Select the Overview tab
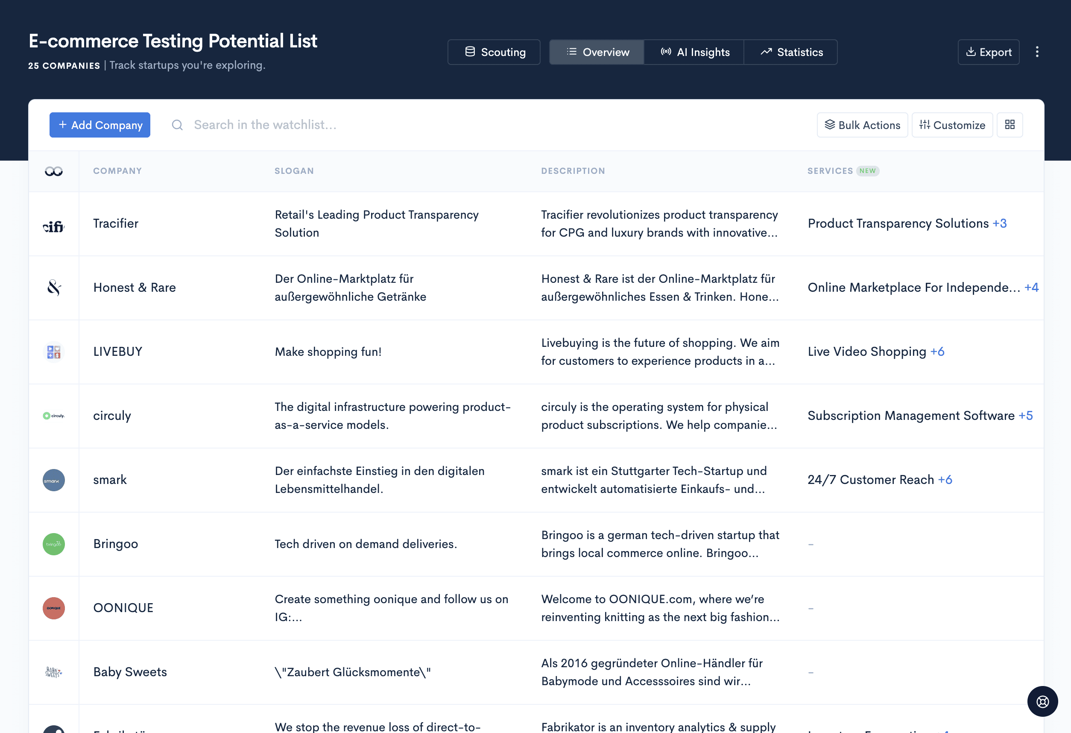 (x=597, y=52)
